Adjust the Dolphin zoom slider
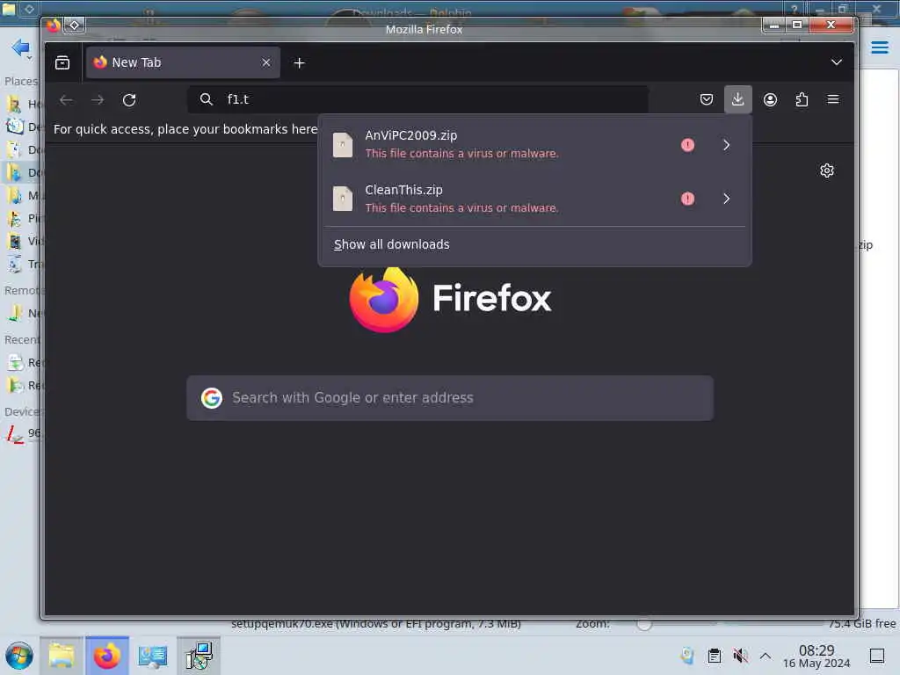 point(644,625)
